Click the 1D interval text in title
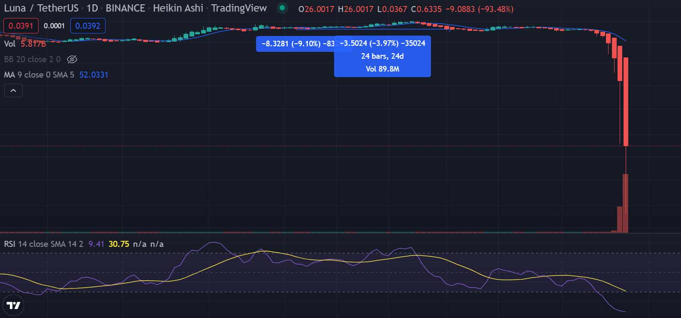Viewport: 681px width, 318px height. (x=92, y=8)
